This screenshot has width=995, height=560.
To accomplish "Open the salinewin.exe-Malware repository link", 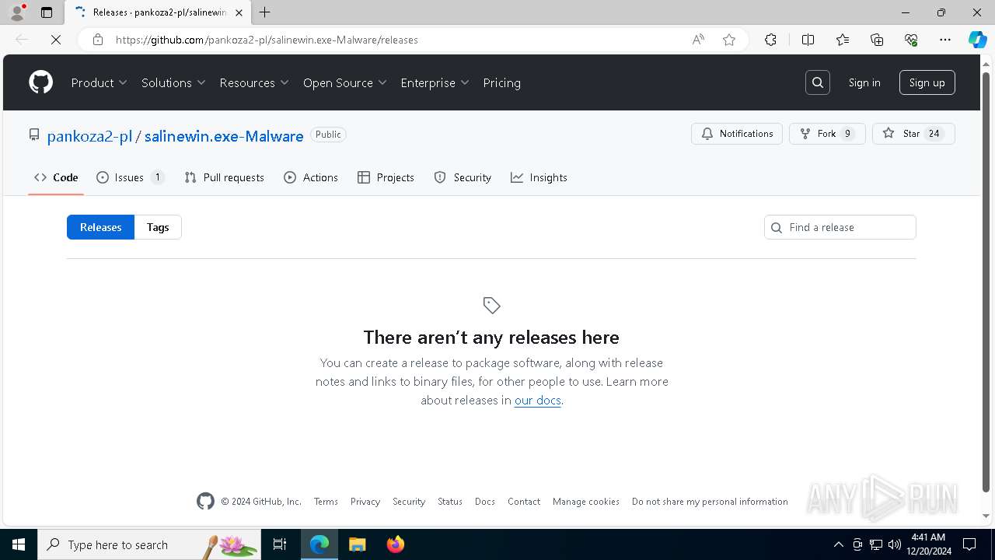I will [x=224, y=136].
